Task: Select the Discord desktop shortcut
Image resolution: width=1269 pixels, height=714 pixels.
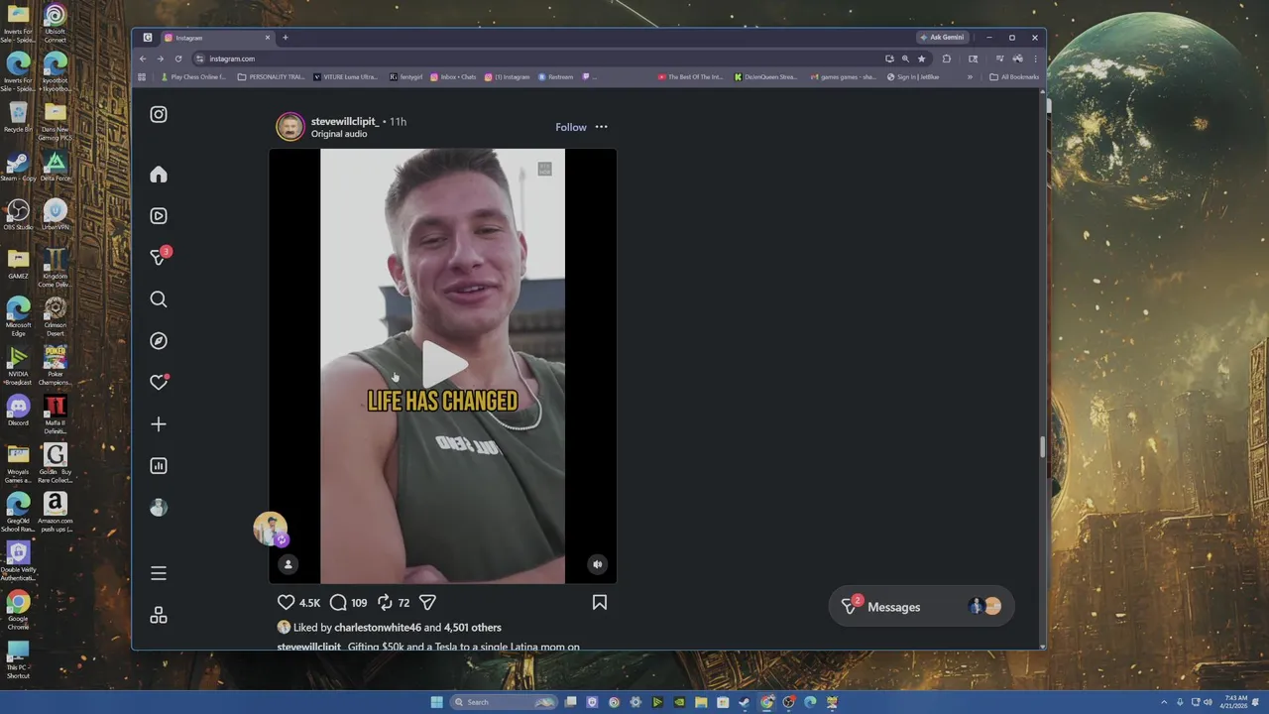Action: [x=18, y=411]
